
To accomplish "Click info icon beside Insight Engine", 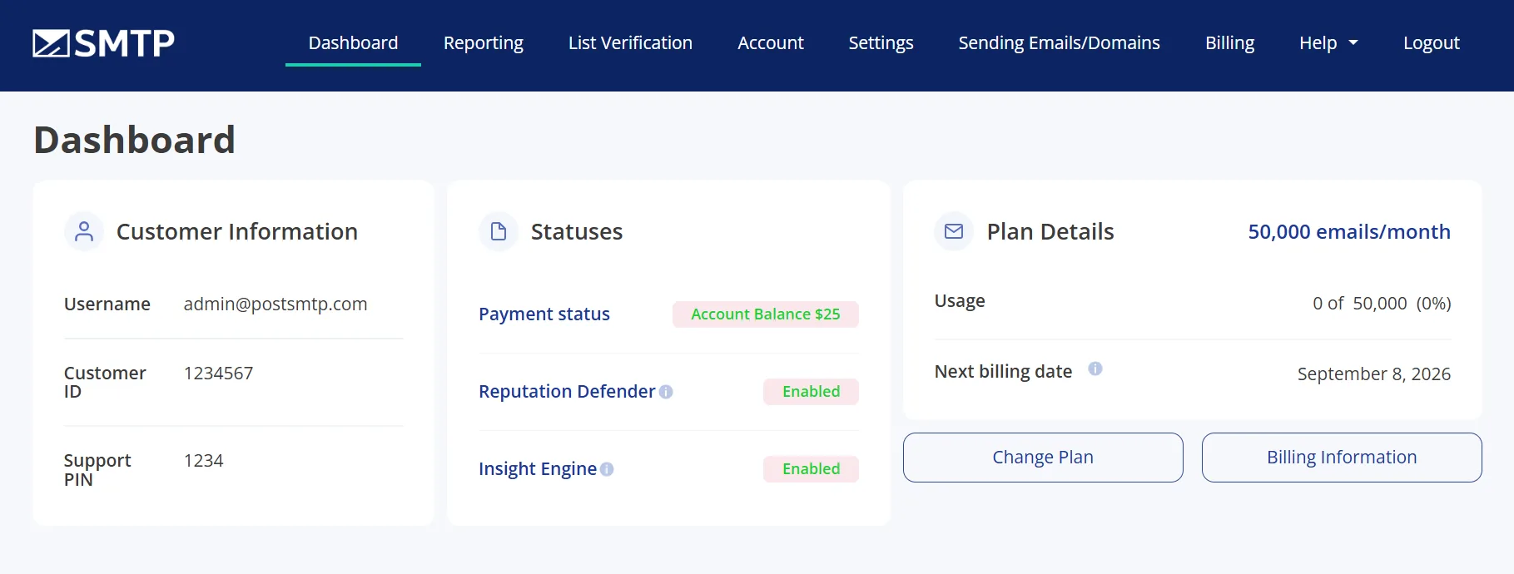I will [x=607, y=469].
